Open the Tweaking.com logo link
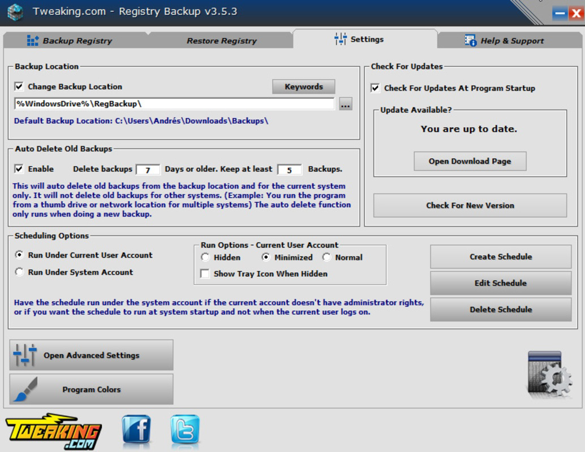This screenshot has height=452, width=585. click(53, 431)
